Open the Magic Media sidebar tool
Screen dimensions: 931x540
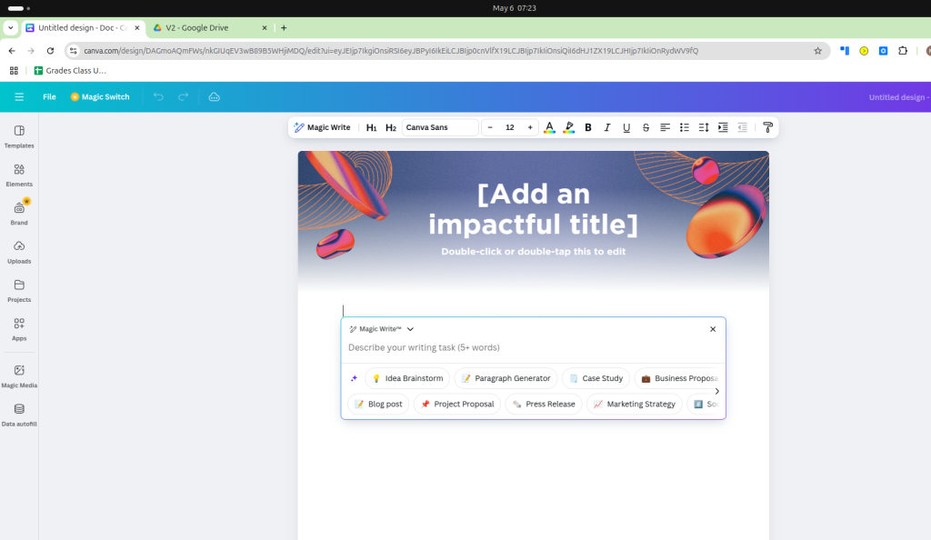click(x=19, y=376)
